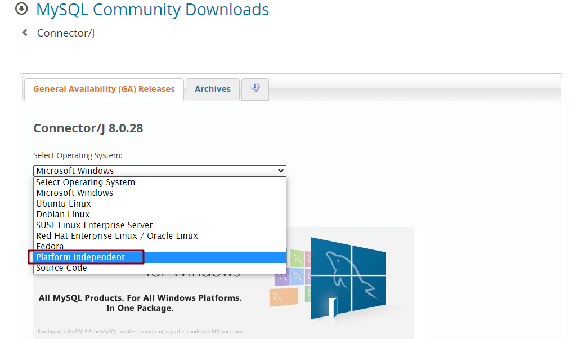587x339 pixels.
Task: Select Red Hat Enterprise Linux / Oracle Linux
Action: 117,236
